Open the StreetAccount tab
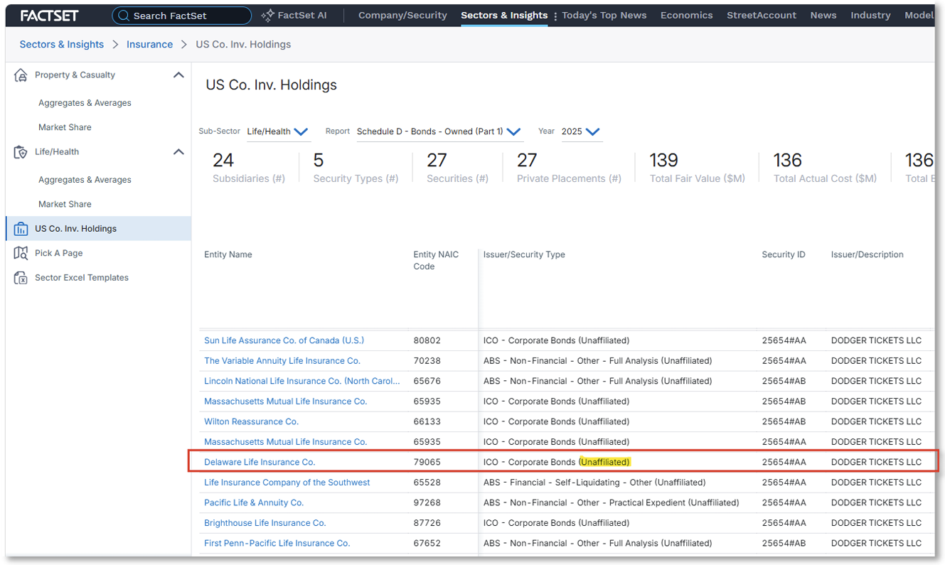The width and height of the screenshot is (945, 565). tap(762, 15)
